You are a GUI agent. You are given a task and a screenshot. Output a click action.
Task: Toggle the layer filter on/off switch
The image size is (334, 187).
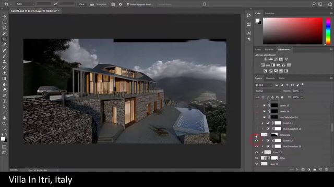click(x=303, y=85)
